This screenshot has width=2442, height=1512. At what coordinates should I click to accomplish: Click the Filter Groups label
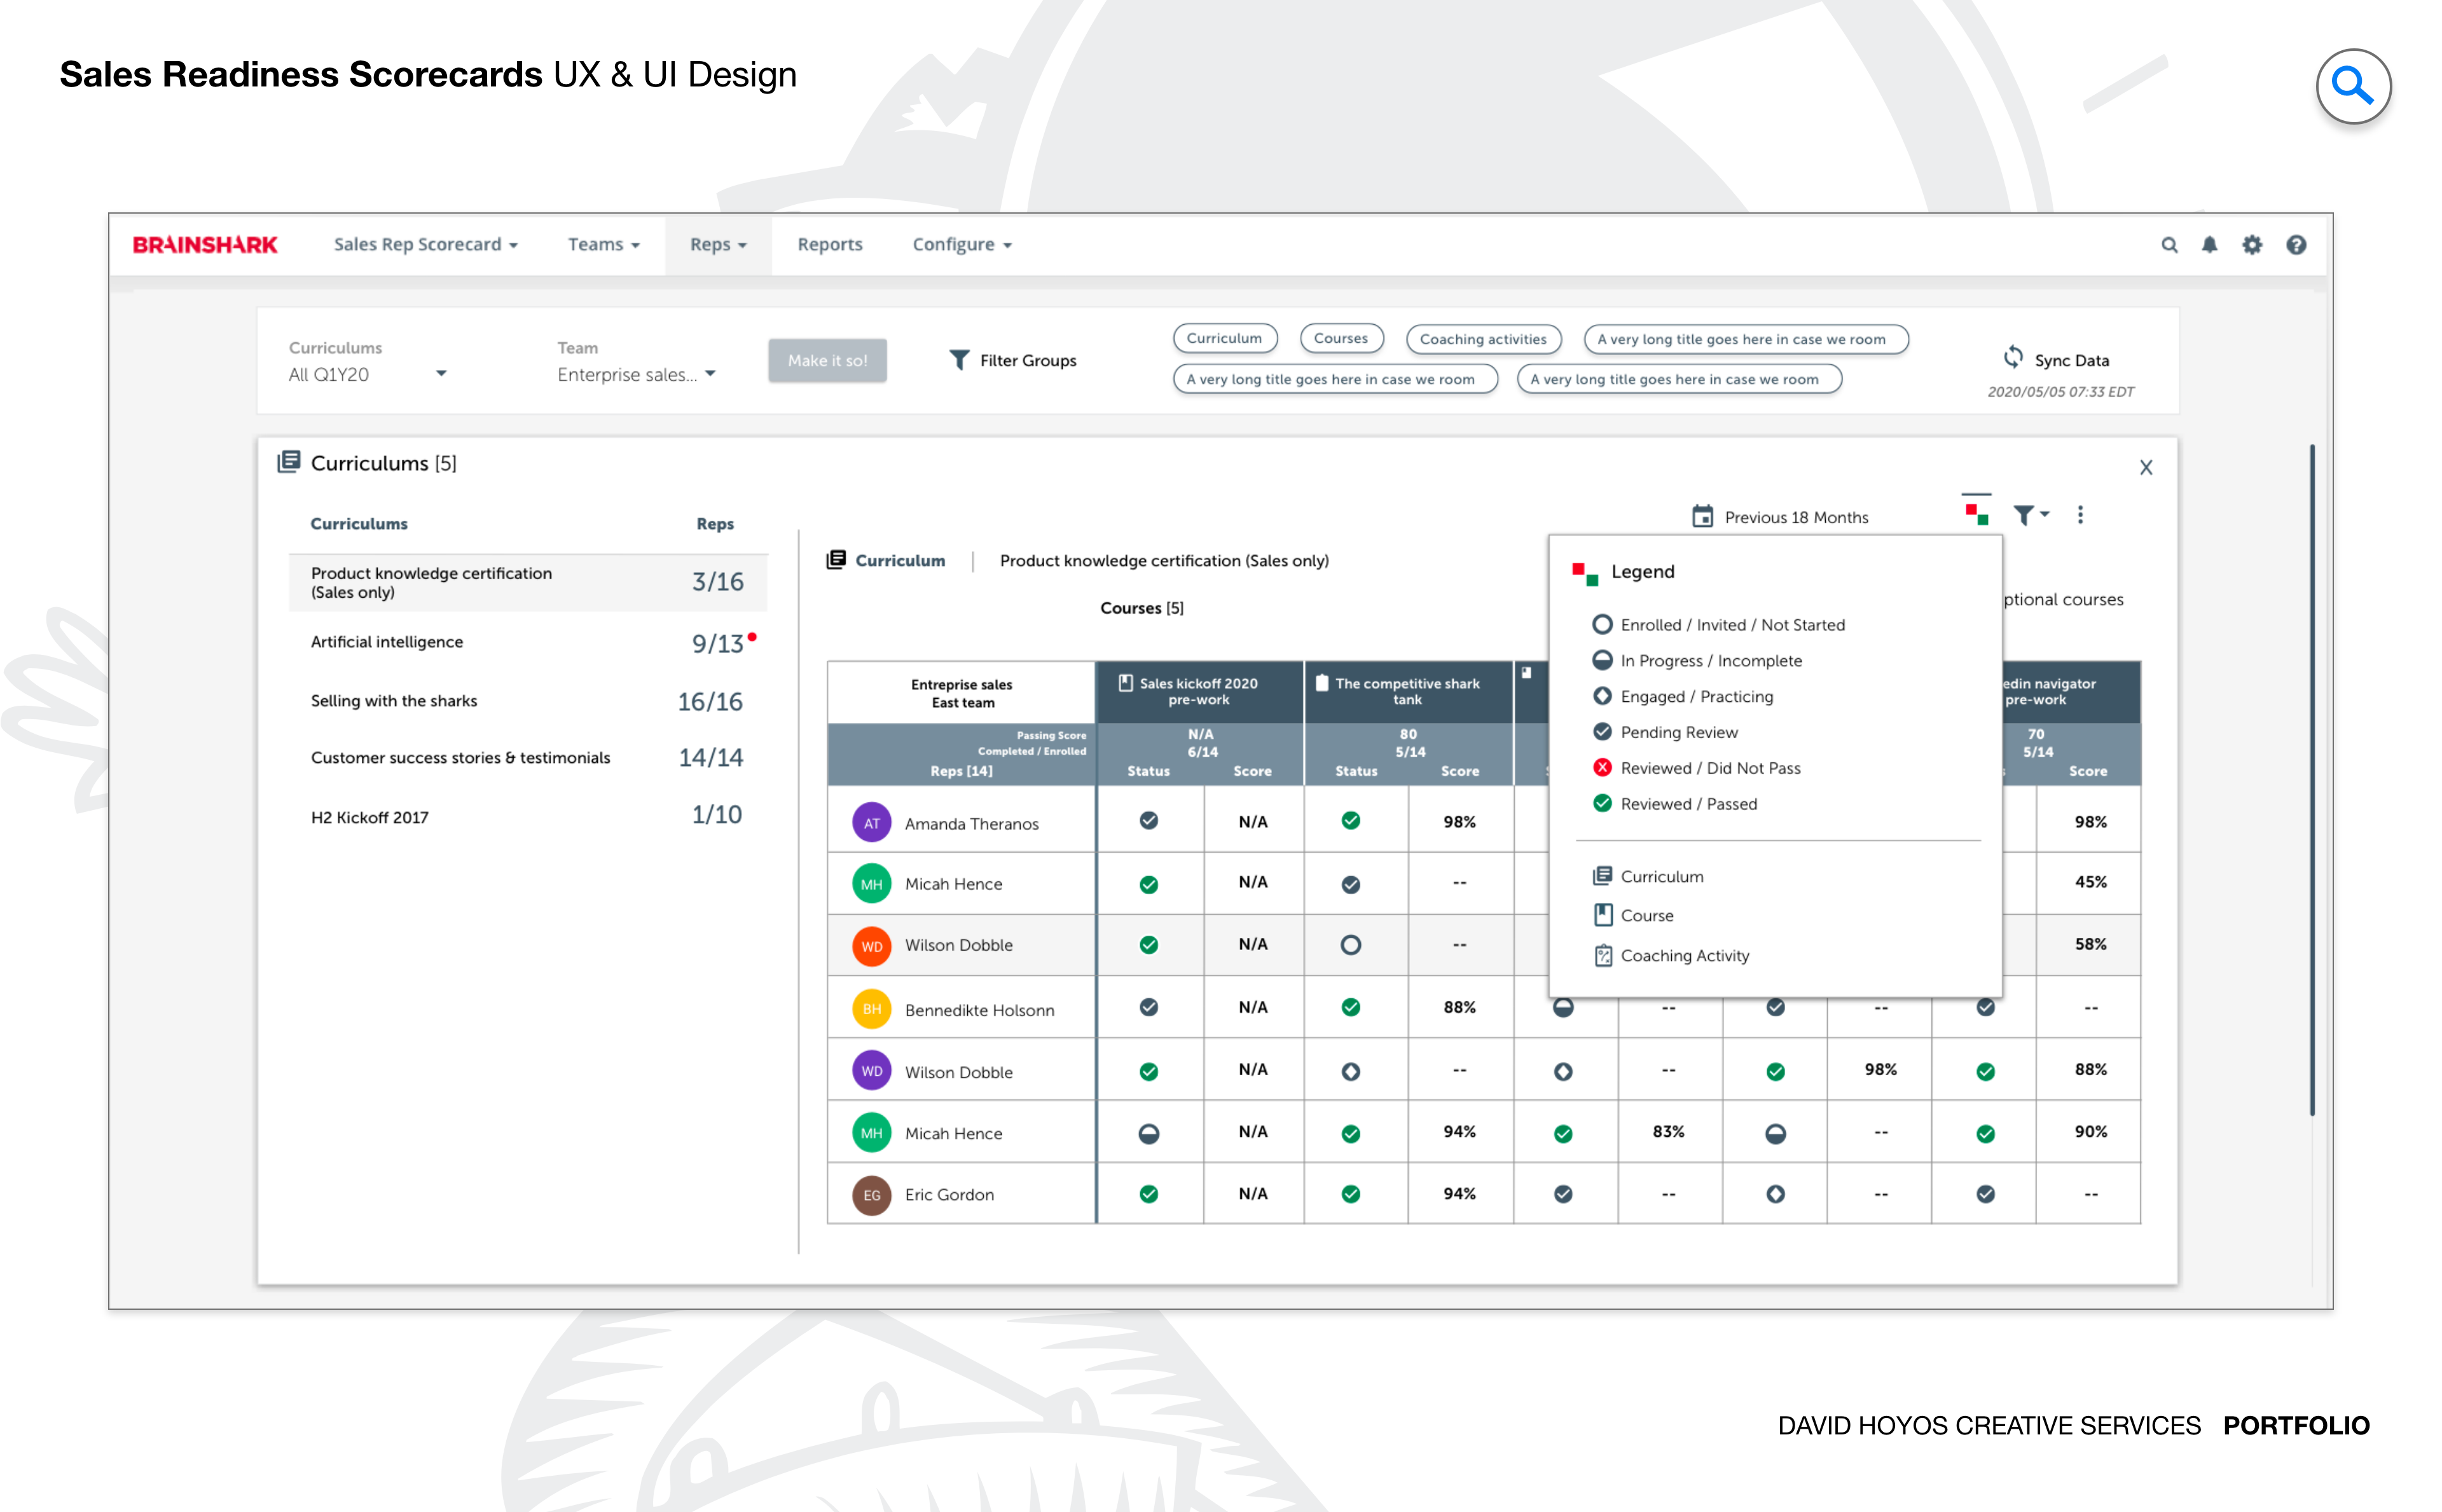tap(1028, 360)
